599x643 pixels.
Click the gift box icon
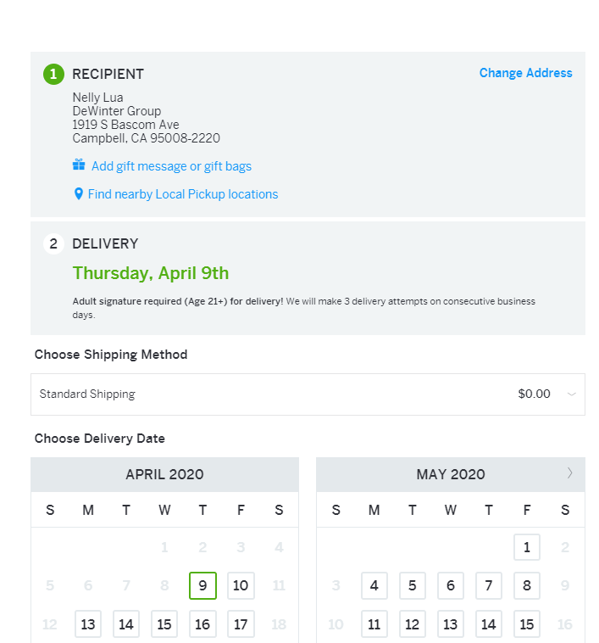(x=79, y=165)
